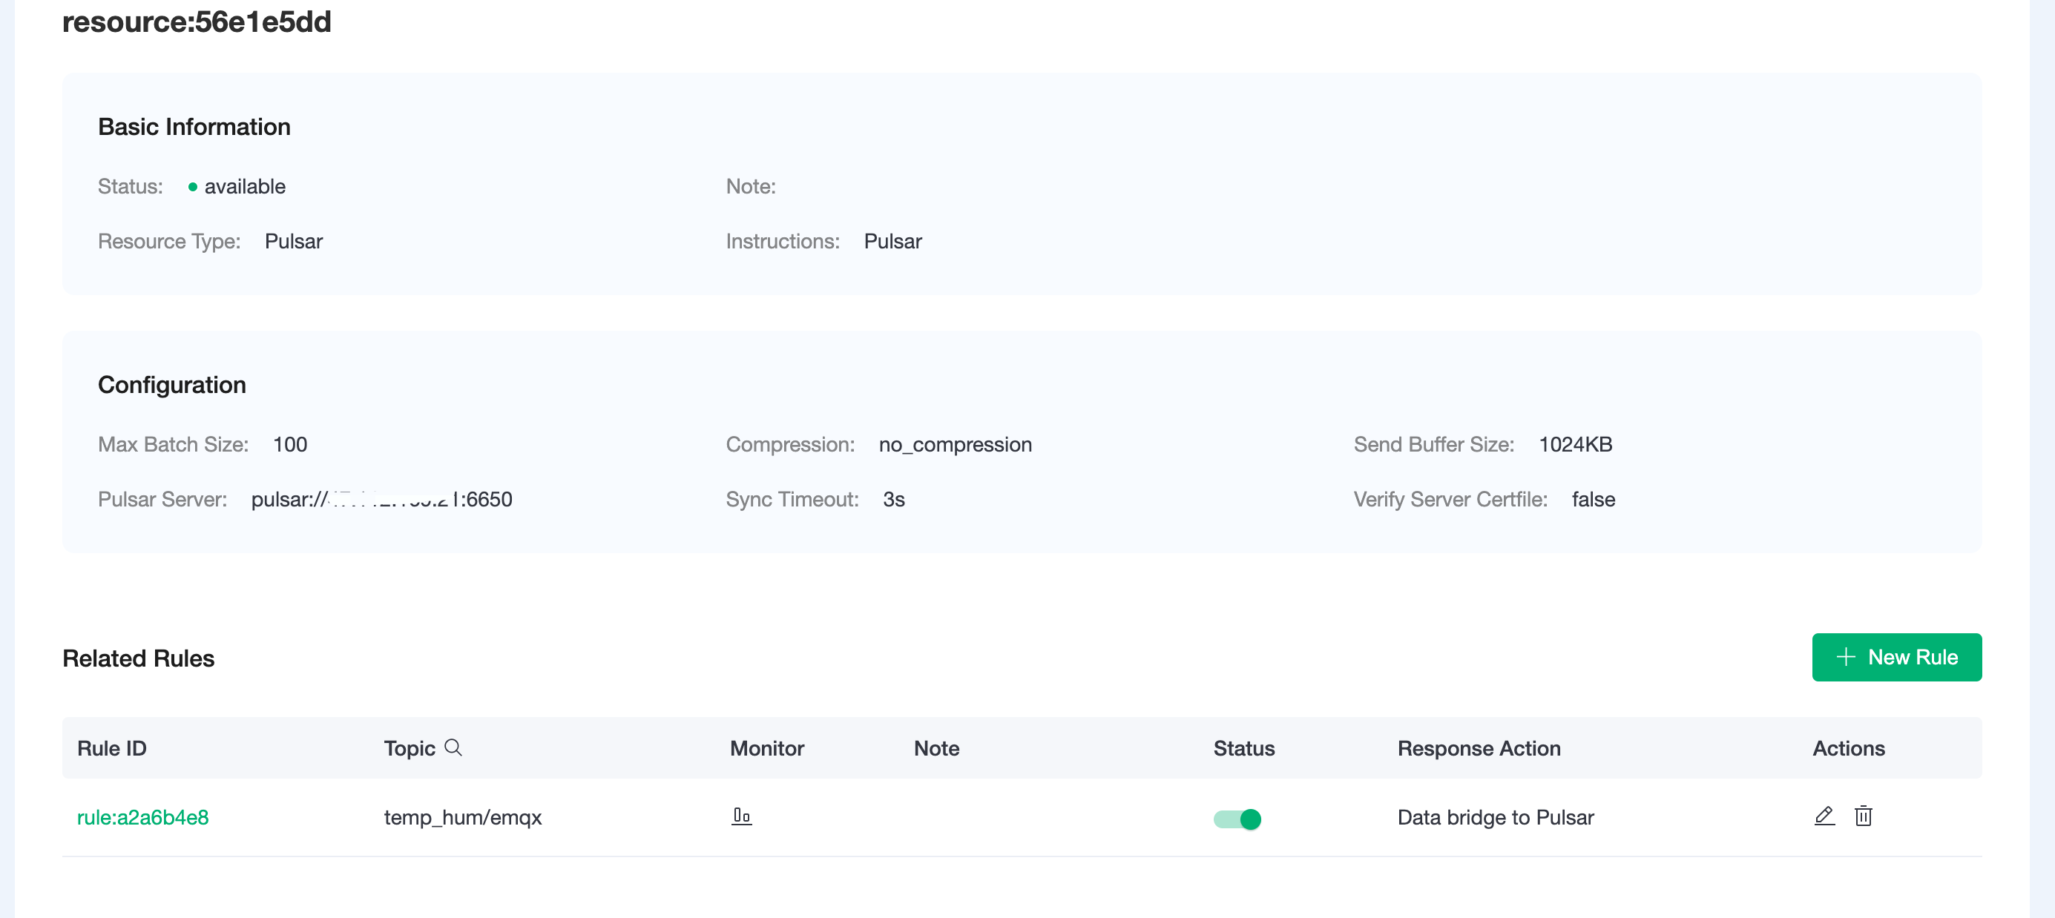The width and height of the screenshot is (2055, 918).
Task: Click the Topic column header text
Action: coord(410,748)
